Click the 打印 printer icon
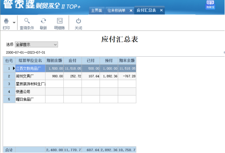Viewport: 225px width, 153px height. pyautogui.click(x=6, y=21)
